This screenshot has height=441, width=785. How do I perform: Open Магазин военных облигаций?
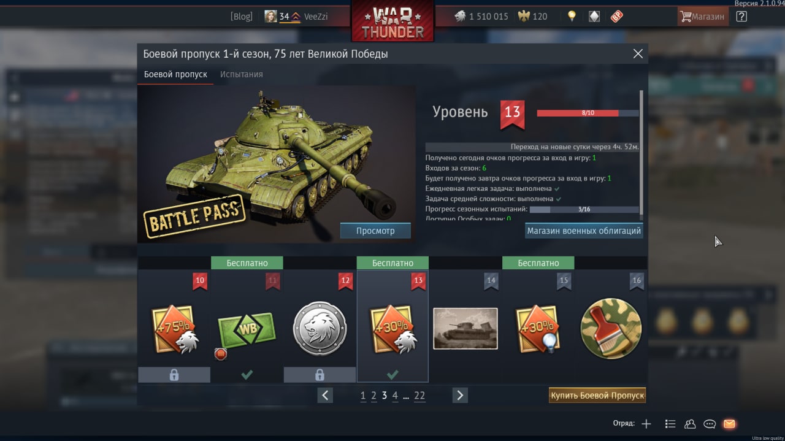584,231
